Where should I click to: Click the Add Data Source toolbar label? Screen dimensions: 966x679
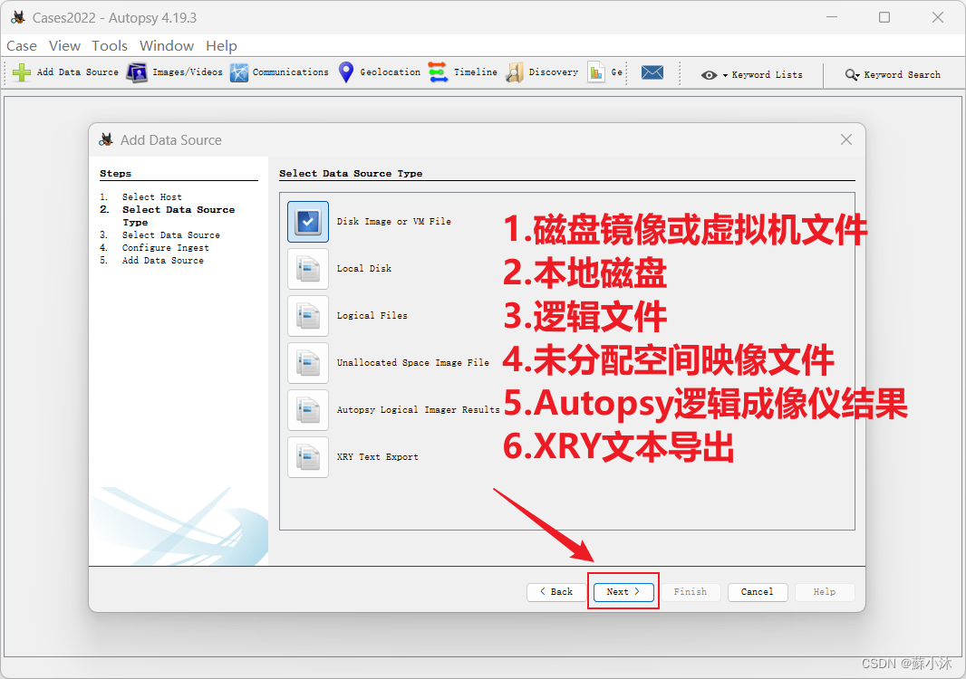click(78, 72)
